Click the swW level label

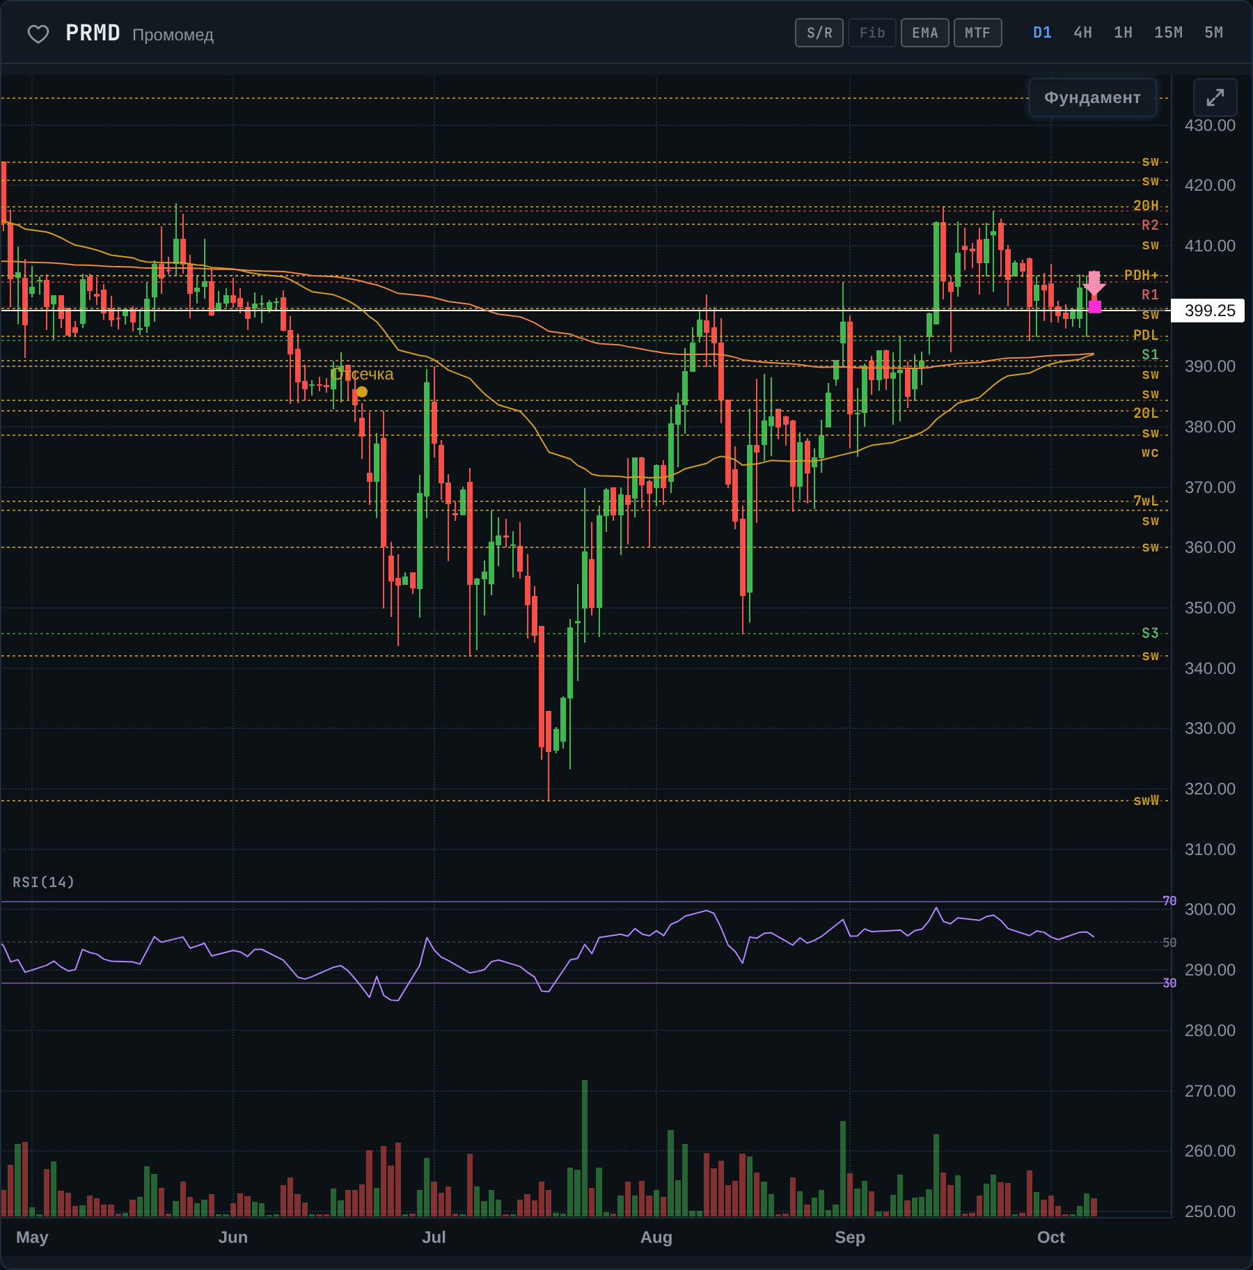pyautogui.click(x=1146, y=800)
